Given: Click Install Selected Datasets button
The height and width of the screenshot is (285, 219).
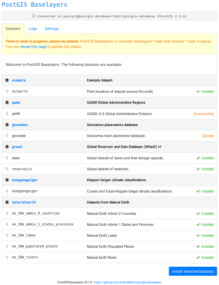Looking at the screenshot, I should [x=193, y=271].
